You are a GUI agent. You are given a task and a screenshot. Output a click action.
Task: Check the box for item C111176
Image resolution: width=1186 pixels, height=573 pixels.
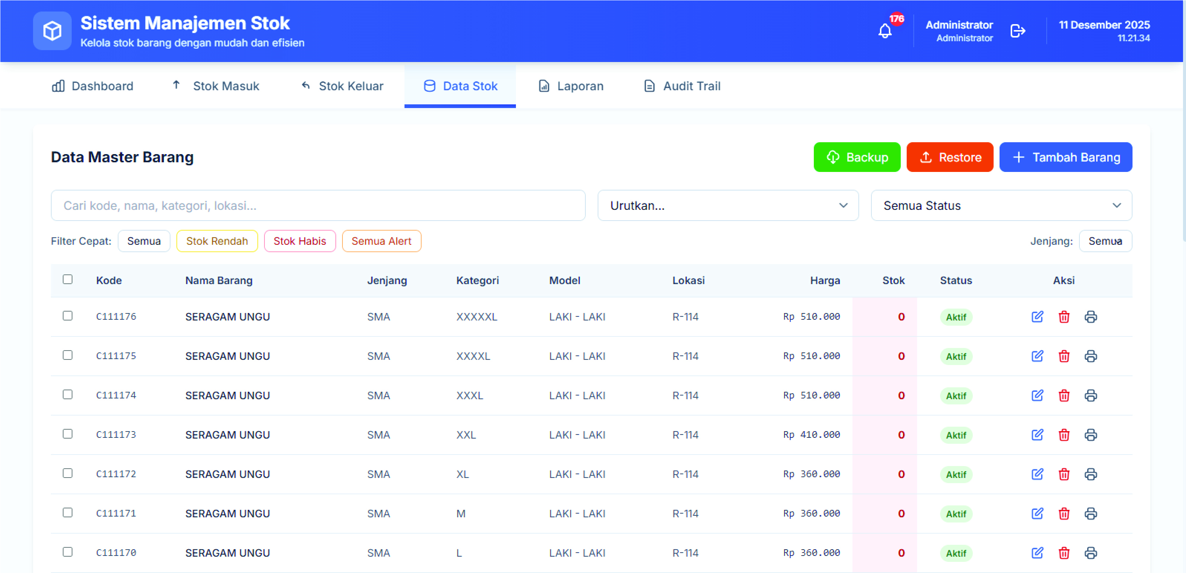click(x=68, y=316)
